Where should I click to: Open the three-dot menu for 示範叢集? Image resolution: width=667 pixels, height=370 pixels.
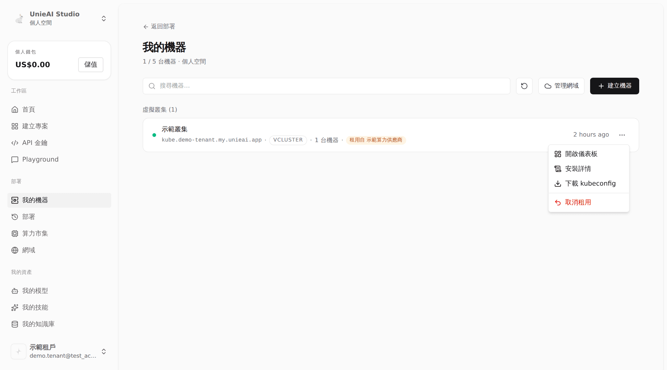click(622, 135)
